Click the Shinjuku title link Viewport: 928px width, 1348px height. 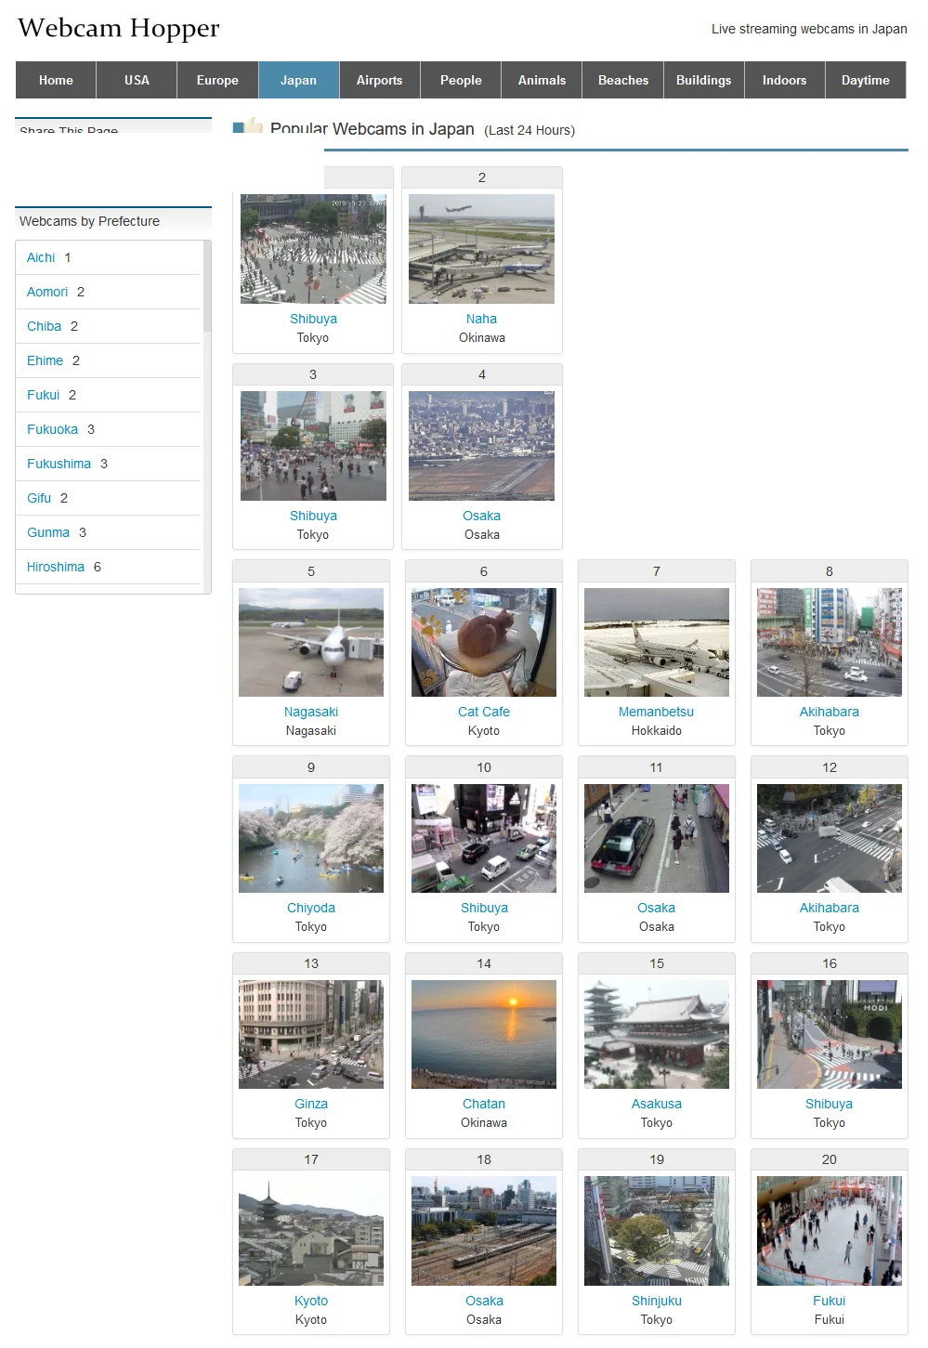tap(657, 1301)
